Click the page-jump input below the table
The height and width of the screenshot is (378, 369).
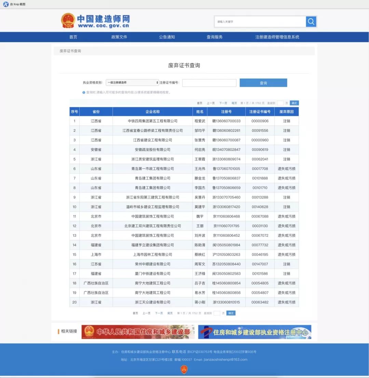(217, 313)
